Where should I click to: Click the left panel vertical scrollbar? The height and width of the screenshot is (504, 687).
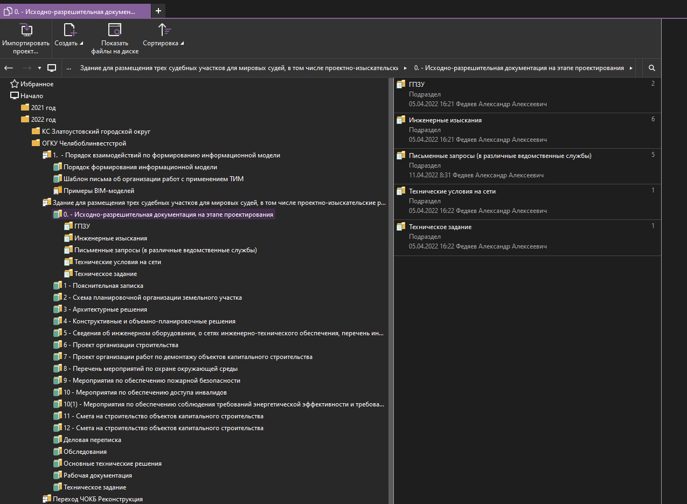click(x=390, y=291)
